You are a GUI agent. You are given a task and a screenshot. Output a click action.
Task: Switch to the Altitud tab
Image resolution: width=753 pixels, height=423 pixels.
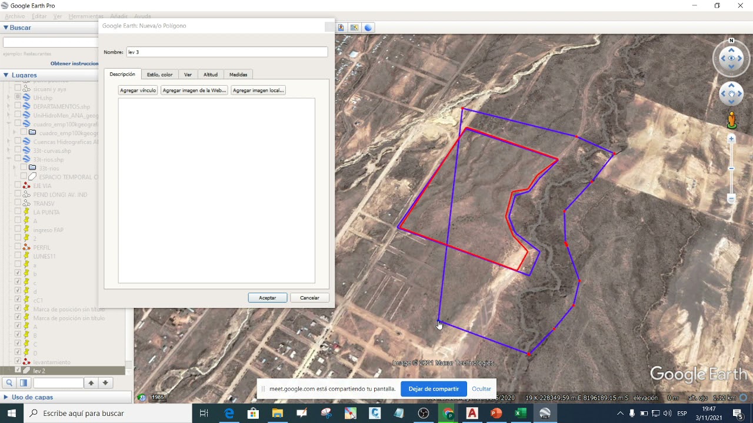(x=211, y=75)
